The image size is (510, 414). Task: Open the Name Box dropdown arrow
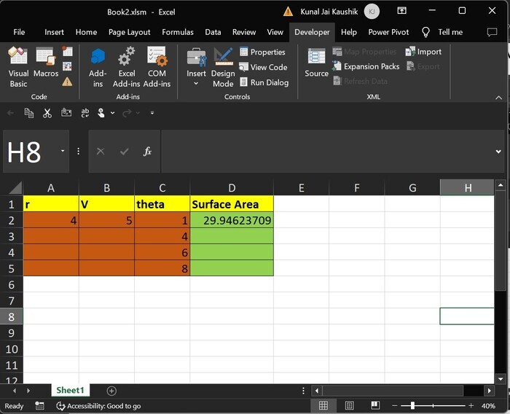(x=63, y=152)
